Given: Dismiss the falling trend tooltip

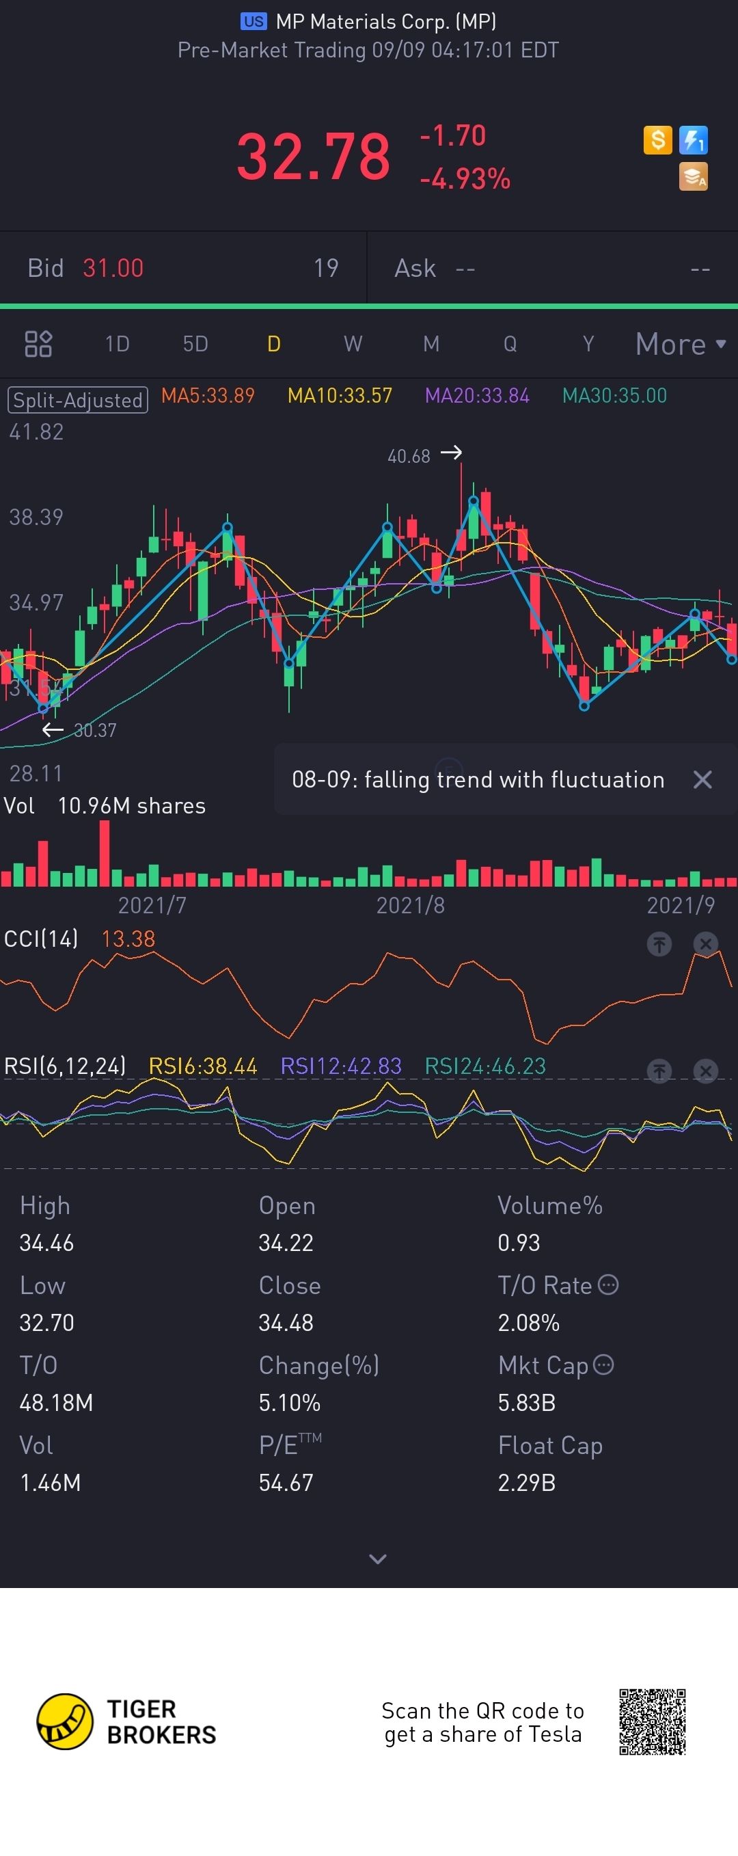Looking at the screenshot, I should click(702, 779).
